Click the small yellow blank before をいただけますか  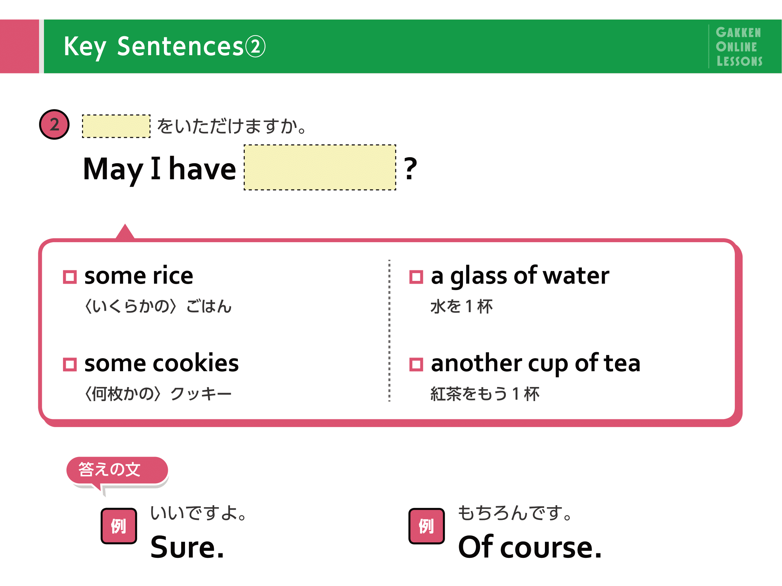click(116, 126)
